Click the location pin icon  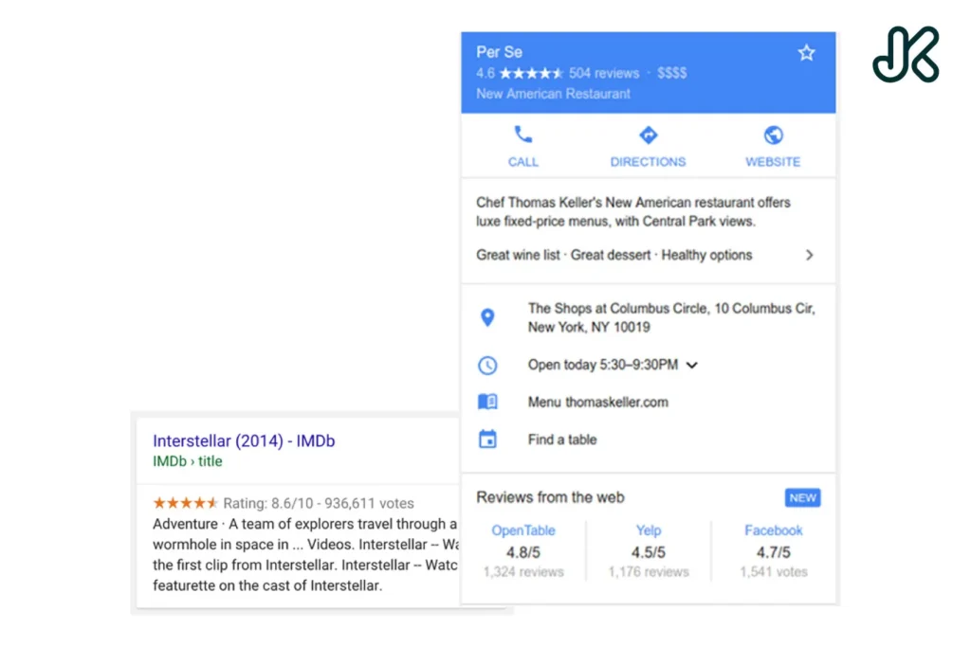487,317
